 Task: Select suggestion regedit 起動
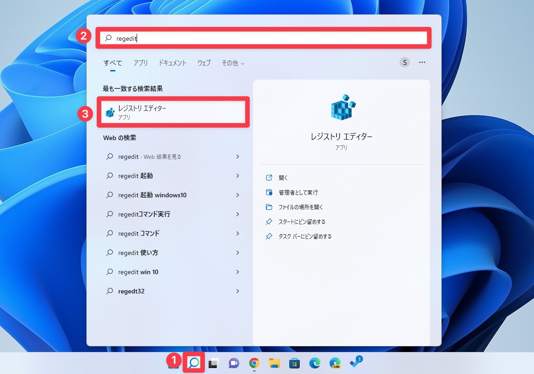point(173,176)
